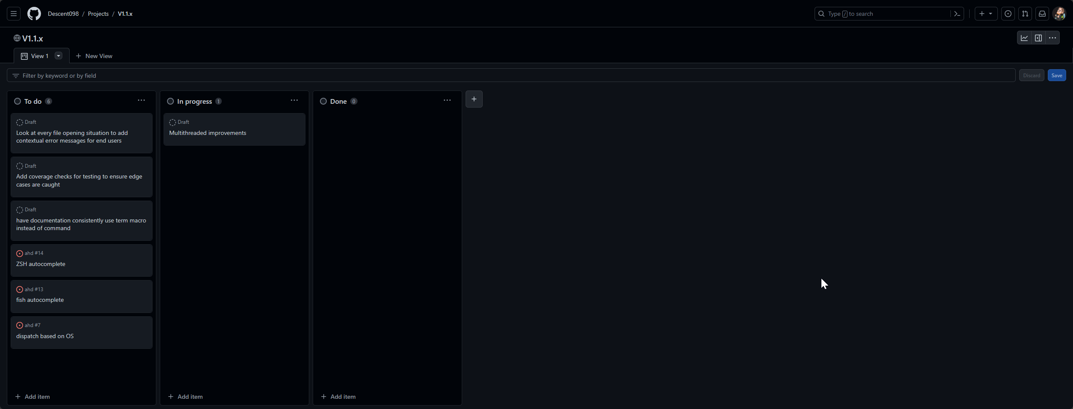
Task: Open dispatch based on OS issue
Action: (x=45, y=336)
